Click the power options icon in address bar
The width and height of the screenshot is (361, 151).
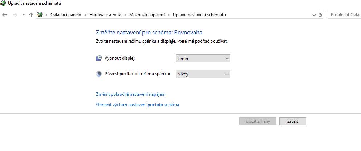(x=40, y=15)
